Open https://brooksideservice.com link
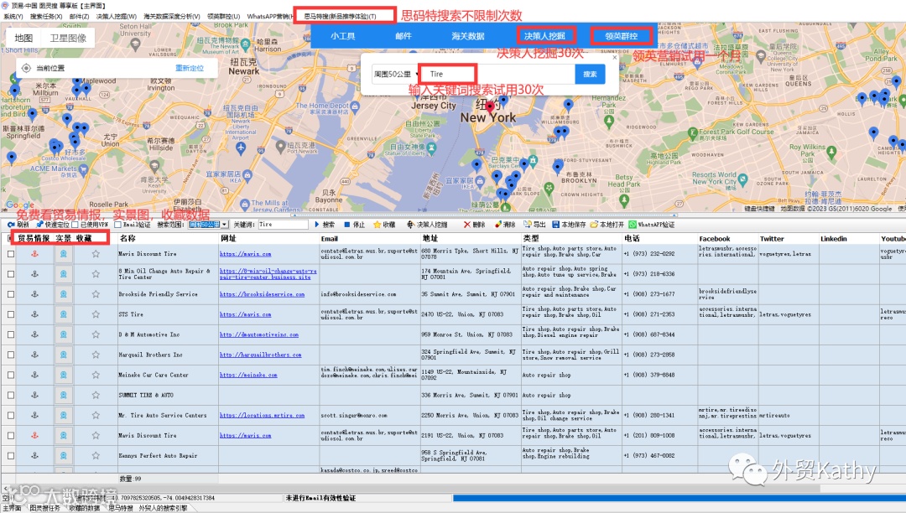The width and height of the screenshot is (906, 513). tap(263, 294)
